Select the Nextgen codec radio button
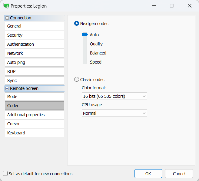This screenshot has width=199, height=181. [77, 24]
